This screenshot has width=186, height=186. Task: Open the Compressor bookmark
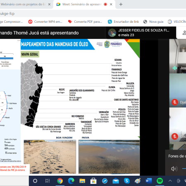11,21
